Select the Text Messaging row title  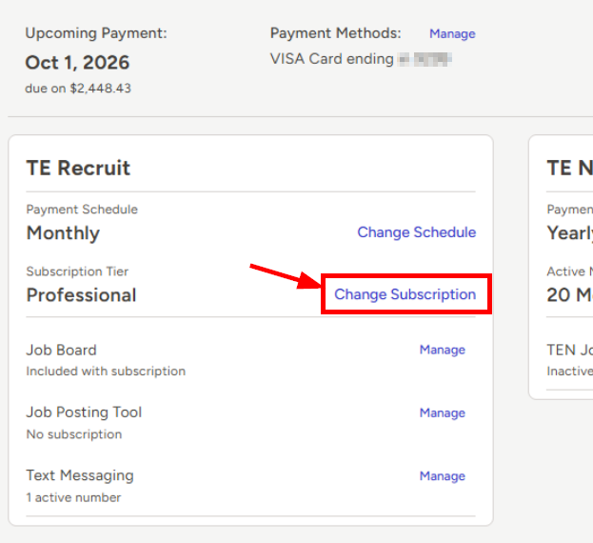80,475
